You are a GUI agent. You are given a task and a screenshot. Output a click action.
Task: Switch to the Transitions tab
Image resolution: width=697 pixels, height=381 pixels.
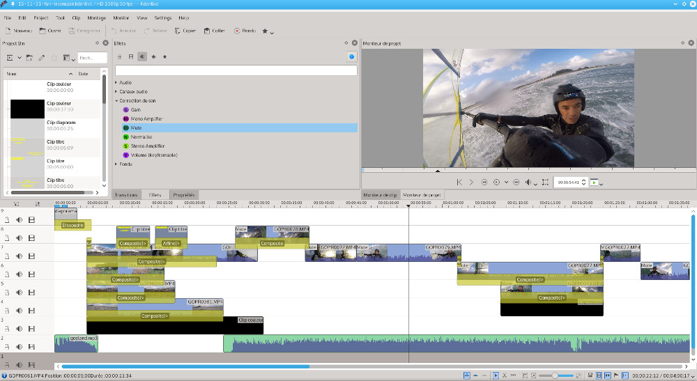coord(127,195)
